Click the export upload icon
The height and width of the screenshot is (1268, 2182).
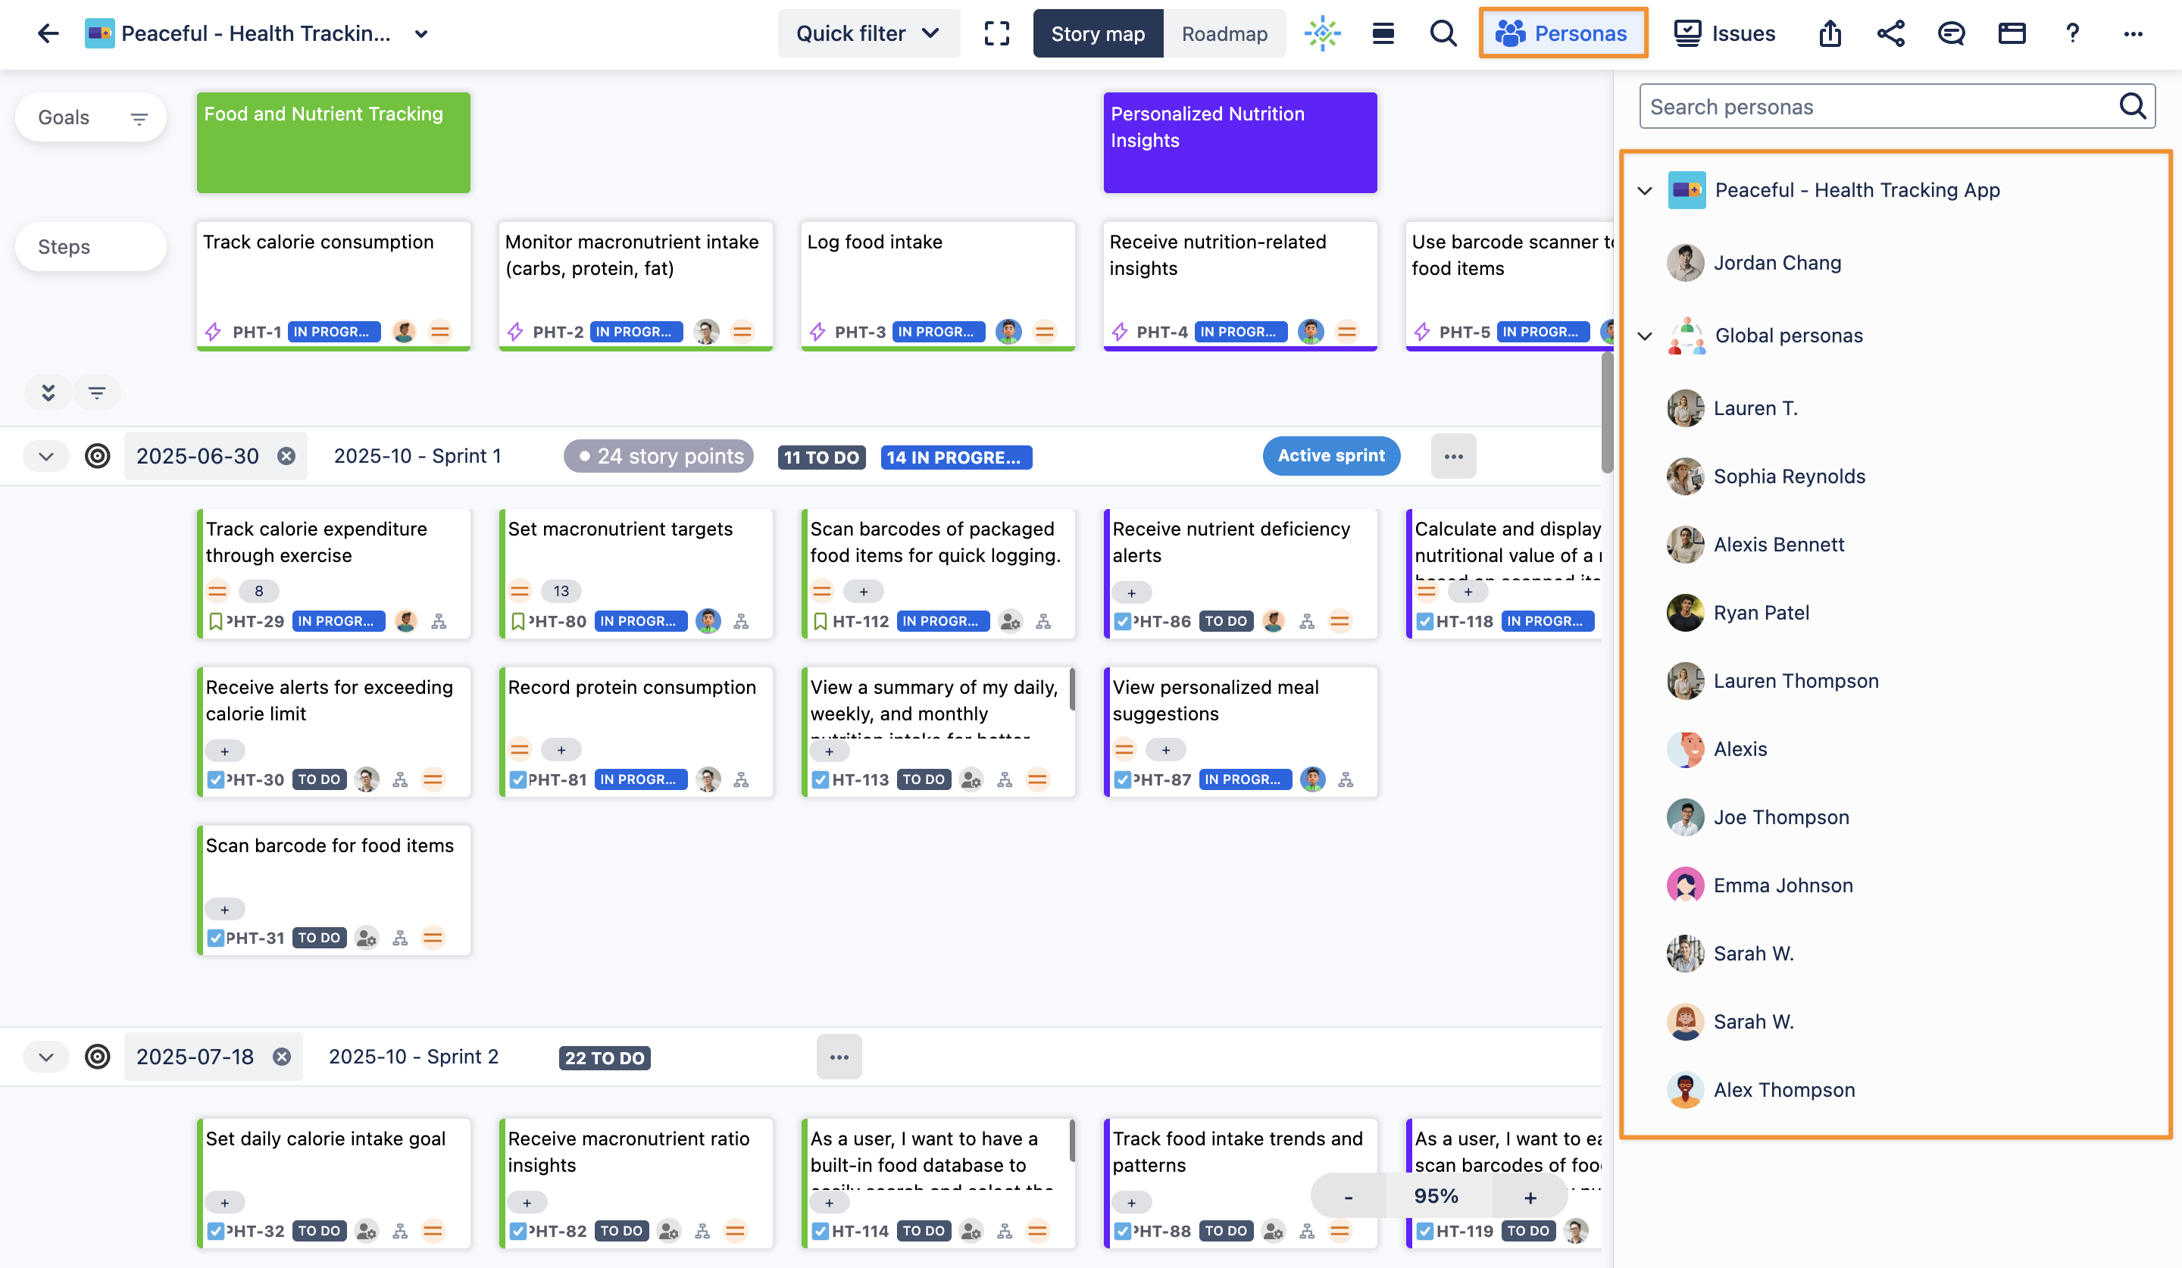coord(1830,34)
